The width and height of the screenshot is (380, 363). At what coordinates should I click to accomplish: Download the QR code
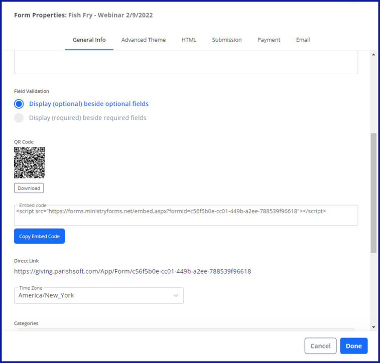coord(29,188)
